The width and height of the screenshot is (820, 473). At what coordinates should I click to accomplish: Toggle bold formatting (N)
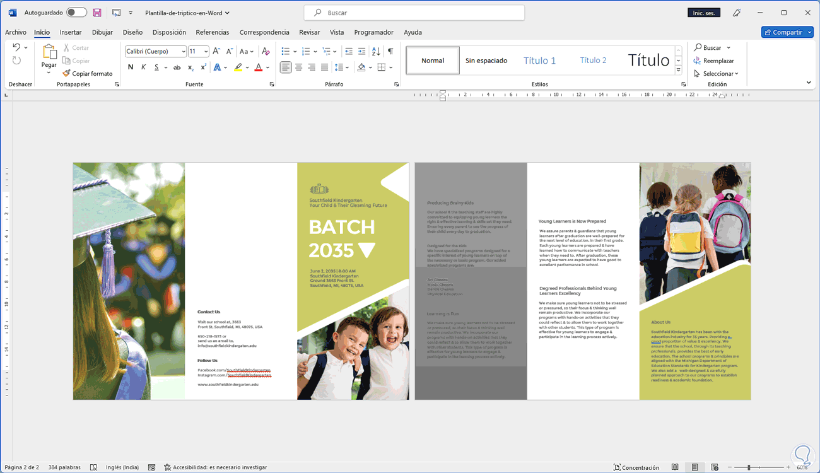[x=131, y=67]
